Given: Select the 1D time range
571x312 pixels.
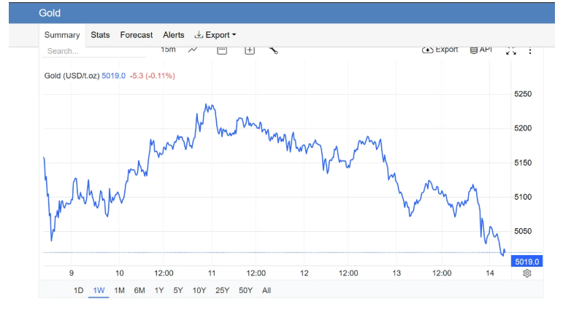Looking at the screenshot, I should (78, 290).
